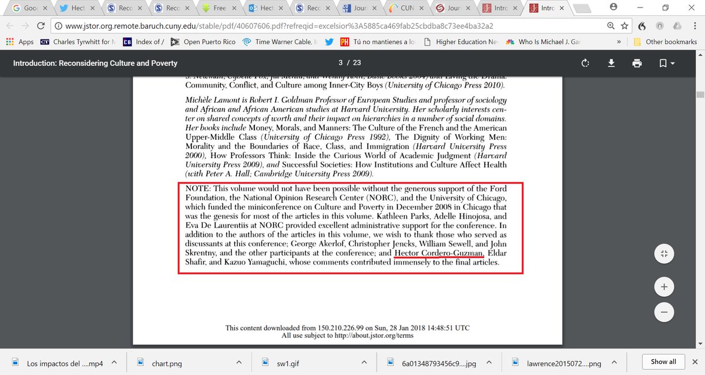Open the Index of bookmark
705x375 pixels.
144,42
